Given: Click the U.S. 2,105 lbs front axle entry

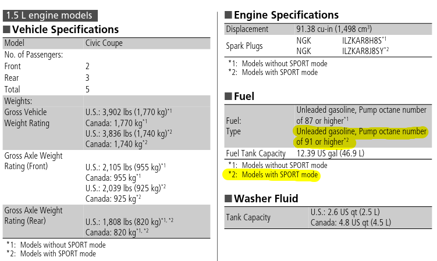Looking at the screenshot, I should [x=126, y=167].
